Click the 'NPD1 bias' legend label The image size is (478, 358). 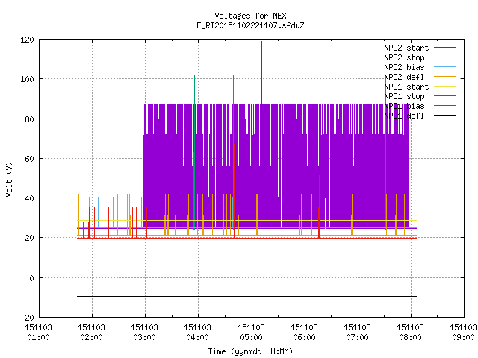(404, 106)
